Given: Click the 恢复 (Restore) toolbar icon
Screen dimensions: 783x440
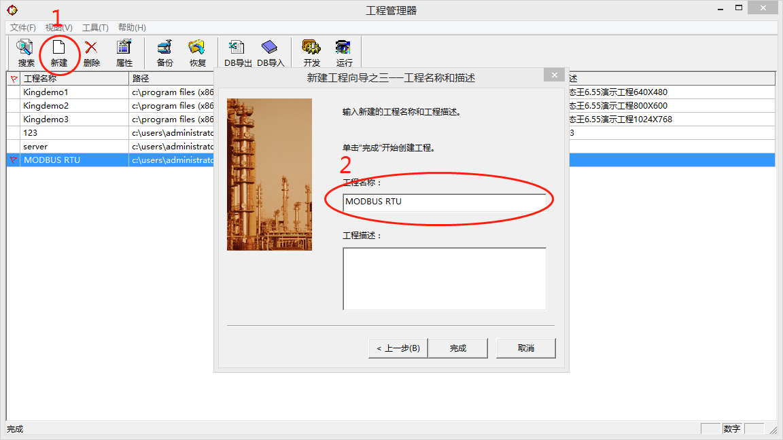Looking at the screenshot, I should point(197,53).
